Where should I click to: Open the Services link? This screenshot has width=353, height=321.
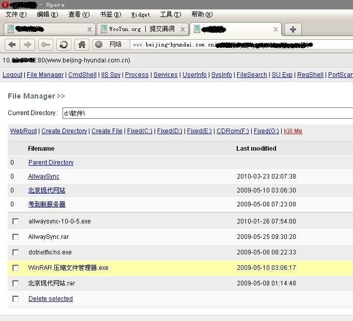pos(165,75)
